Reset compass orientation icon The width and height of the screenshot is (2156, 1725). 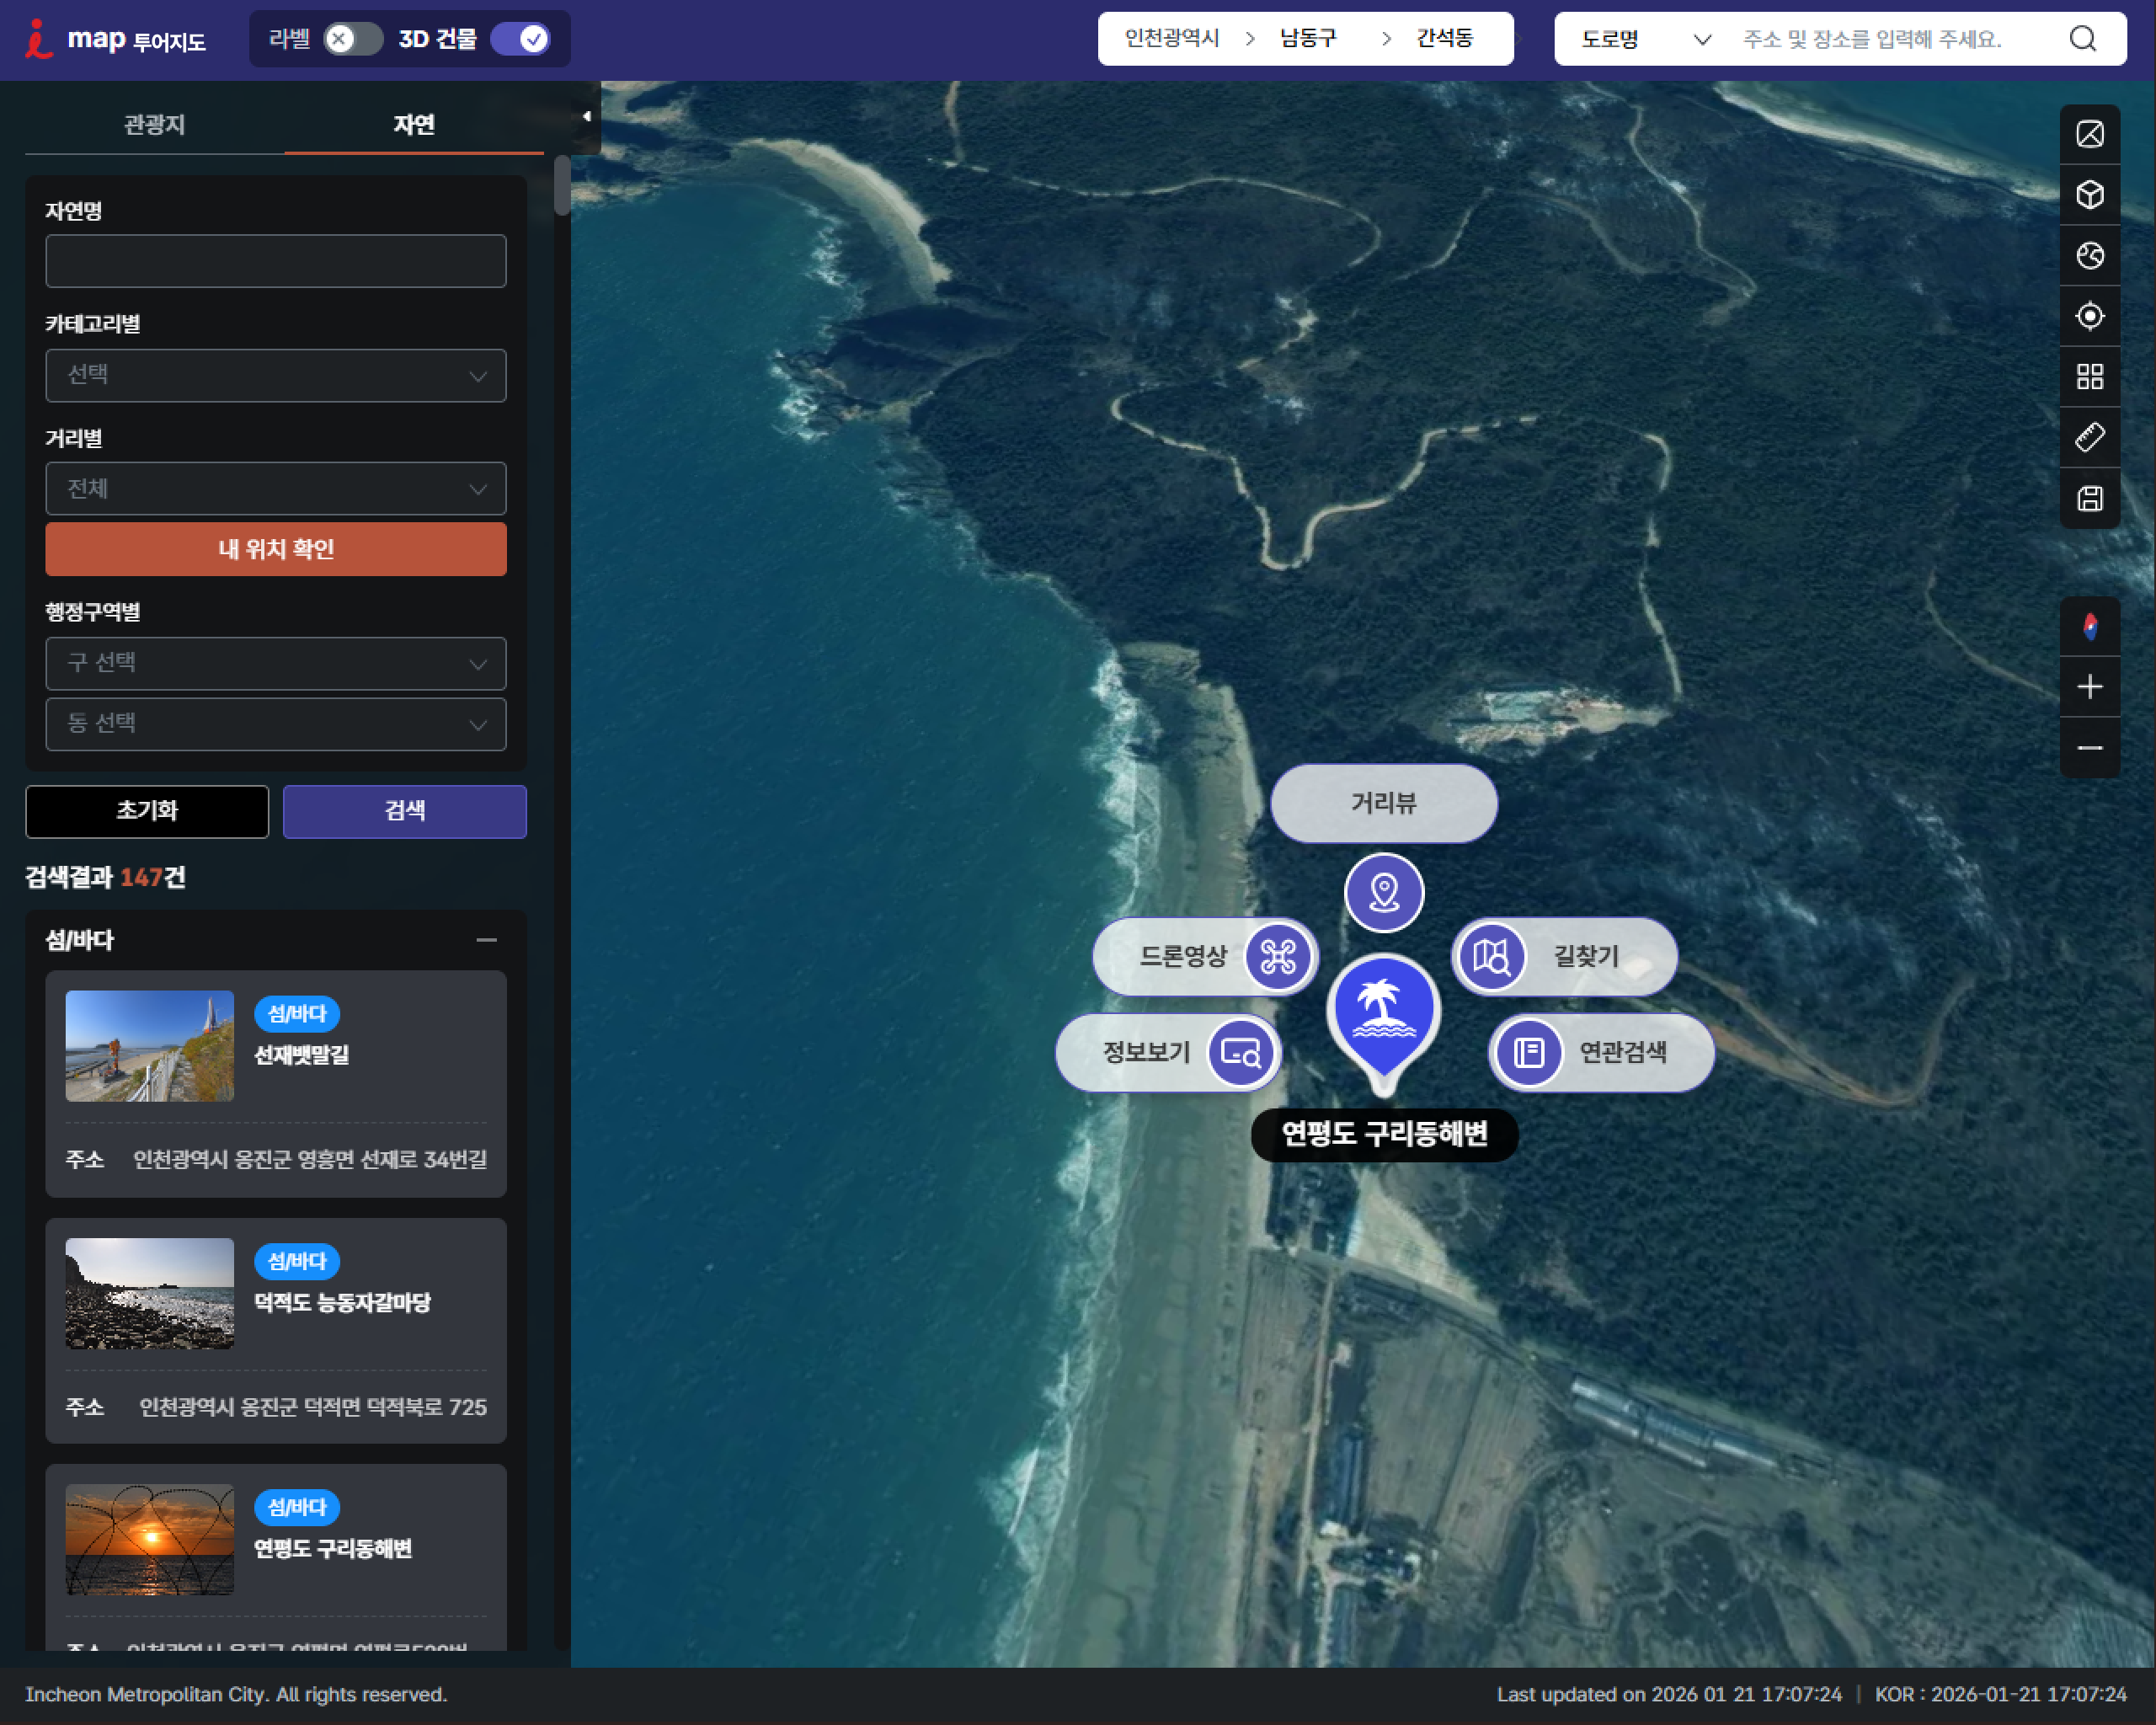tap(2089, 627)
